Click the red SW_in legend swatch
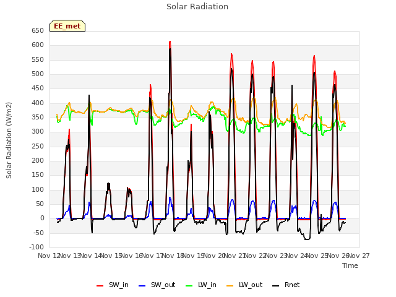The image size is (396, 297). point(100,286)
